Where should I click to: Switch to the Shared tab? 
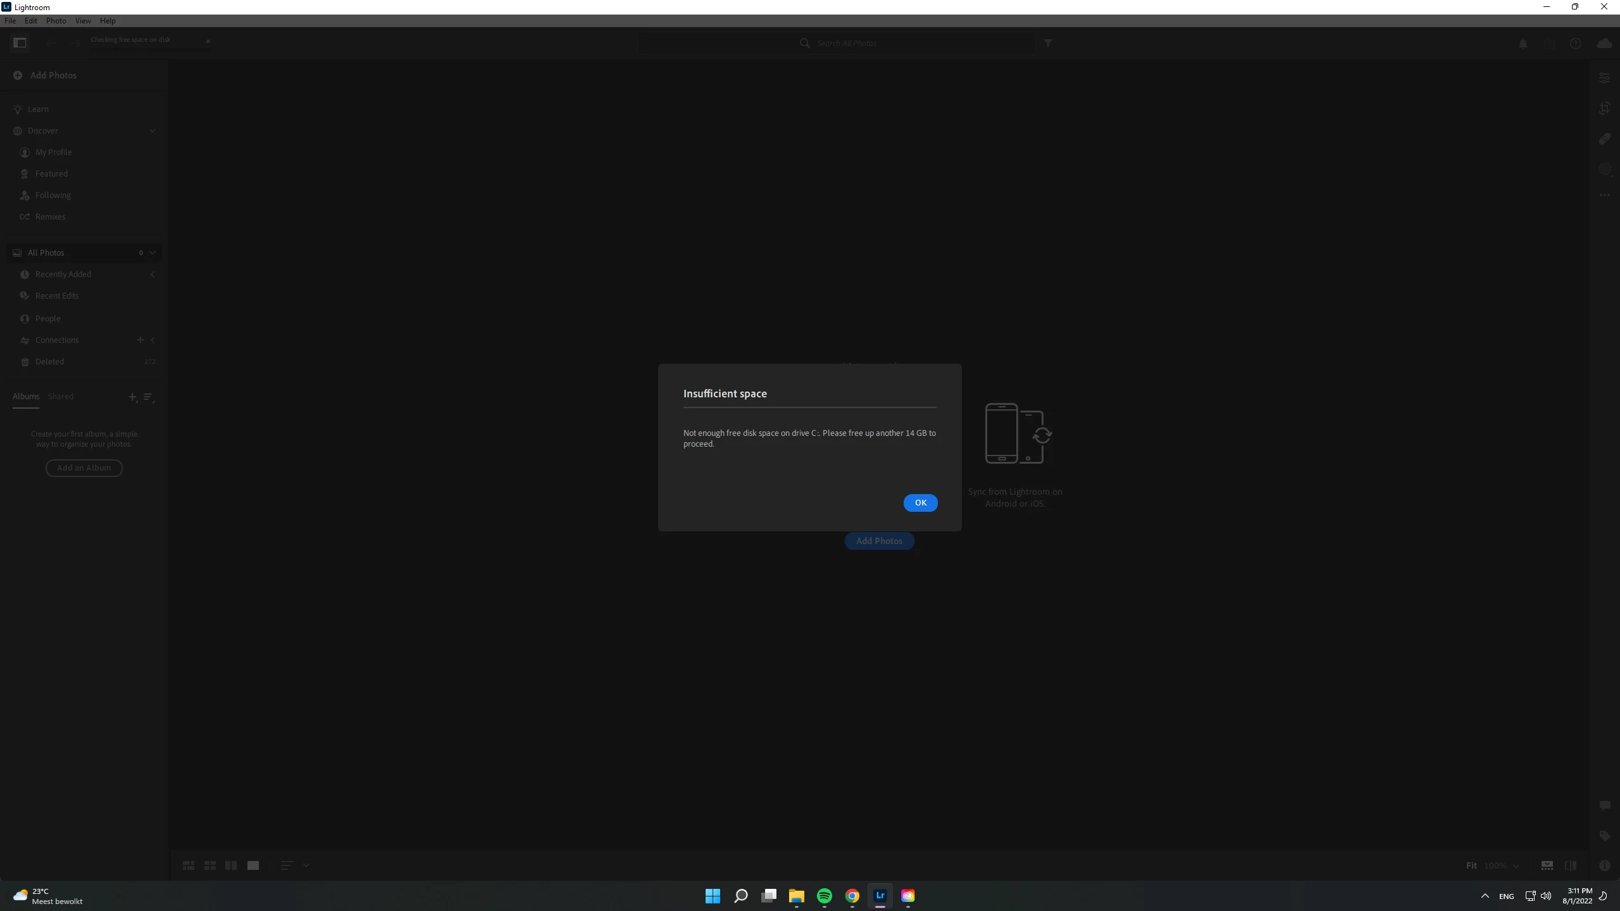(61, 397)
